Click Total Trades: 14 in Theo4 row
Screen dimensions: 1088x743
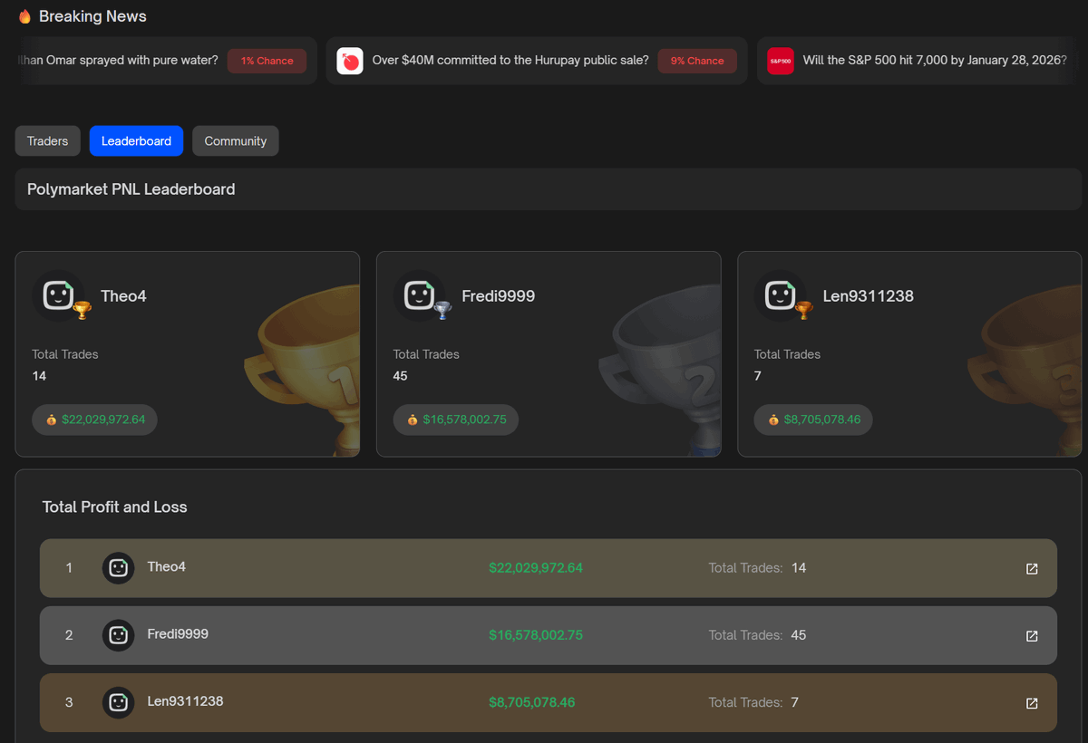[x=757, y=568]
